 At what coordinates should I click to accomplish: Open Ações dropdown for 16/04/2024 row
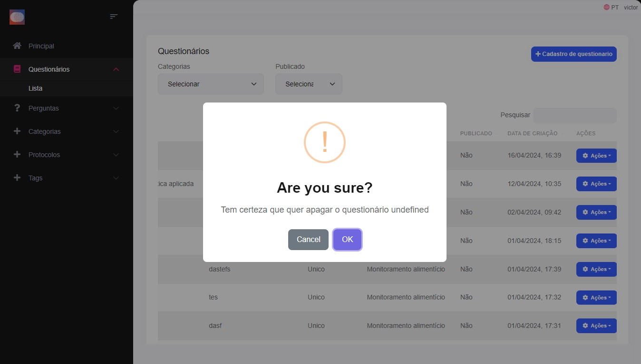(x=596, y=156)
